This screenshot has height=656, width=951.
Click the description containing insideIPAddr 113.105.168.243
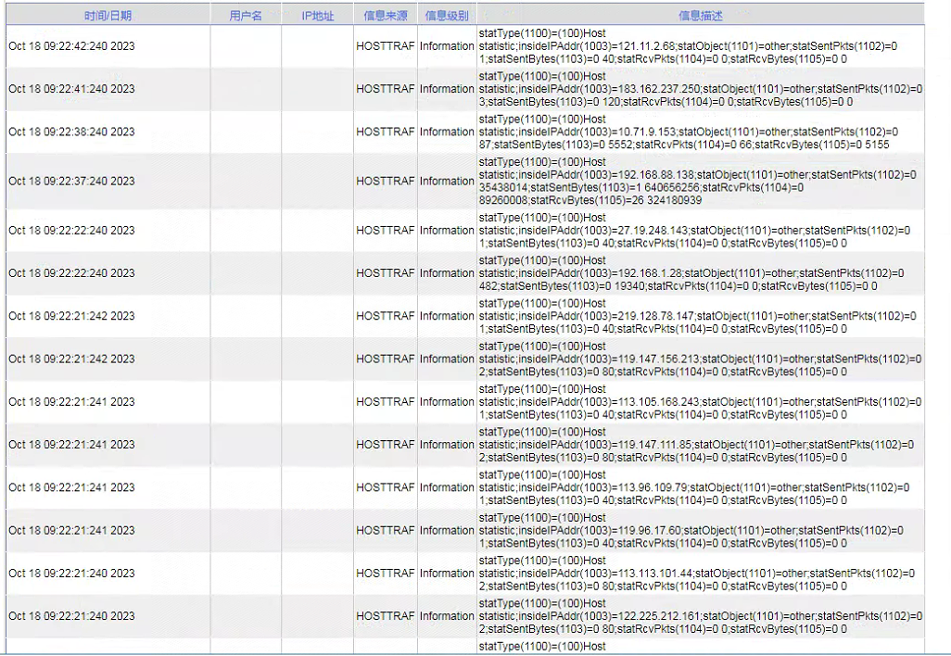[x=700, y=402]
